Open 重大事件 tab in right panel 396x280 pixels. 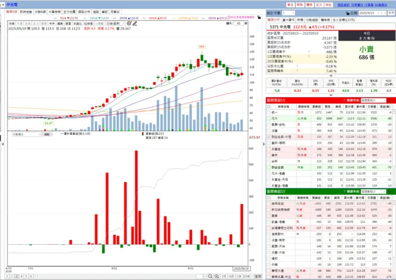point(288,20)
